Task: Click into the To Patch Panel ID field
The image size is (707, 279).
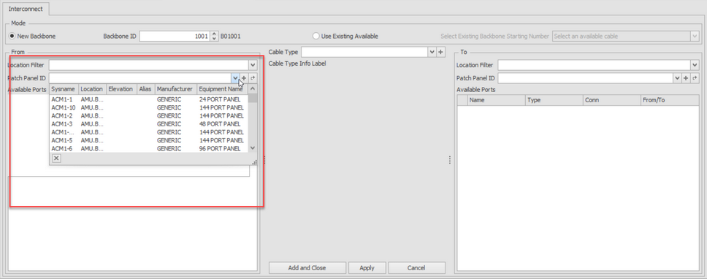Action: click(585, 78)
